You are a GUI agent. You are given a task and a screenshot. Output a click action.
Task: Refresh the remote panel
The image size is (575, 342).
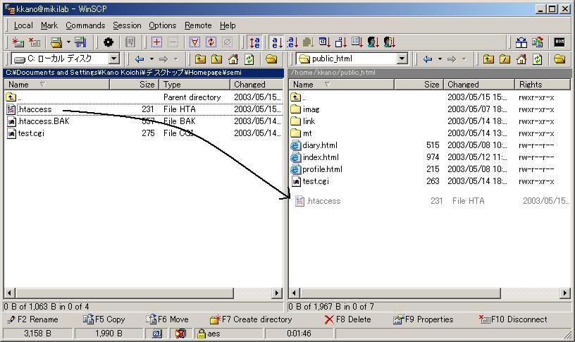point(538,59)
